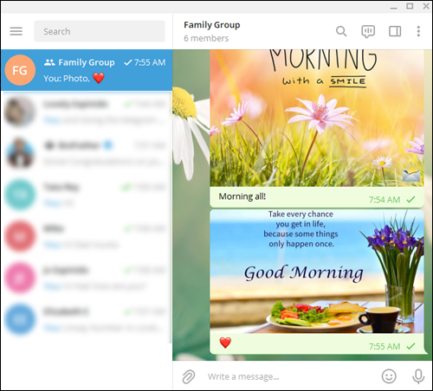
Task: Maximize the Telegram window
Action: tap(410, 6)
